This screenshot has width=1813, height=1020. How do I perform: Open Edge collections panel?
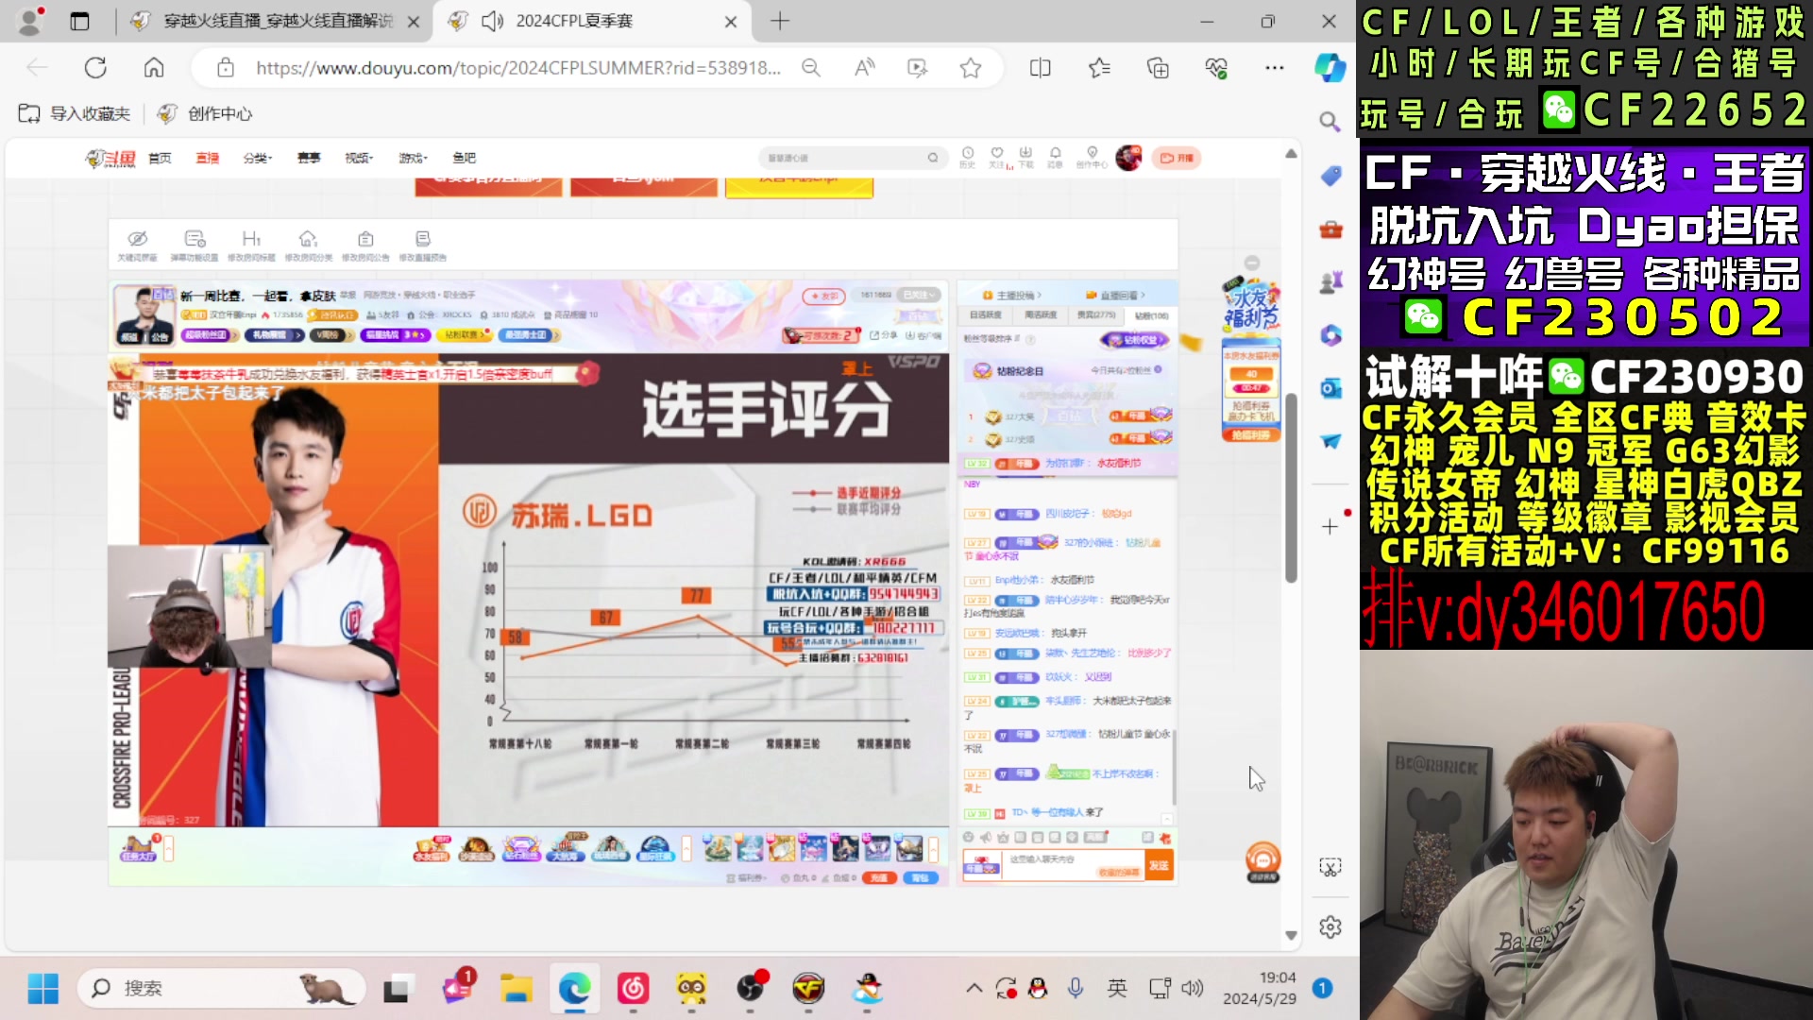point(1158,68)
